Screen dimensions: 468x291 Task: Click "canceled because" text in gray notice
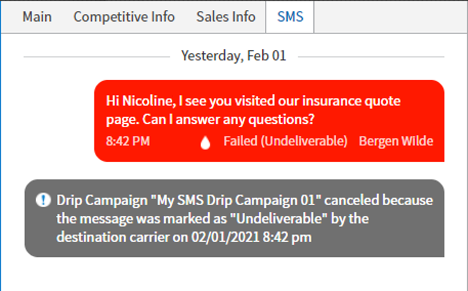(x=378, y=200)
